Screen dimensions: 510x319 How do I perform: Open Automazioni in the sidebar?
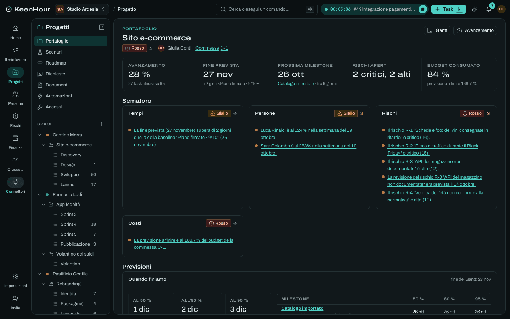[71, 96]
